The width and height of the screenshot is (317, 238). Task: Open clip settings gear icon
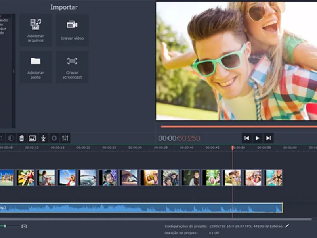54,138
